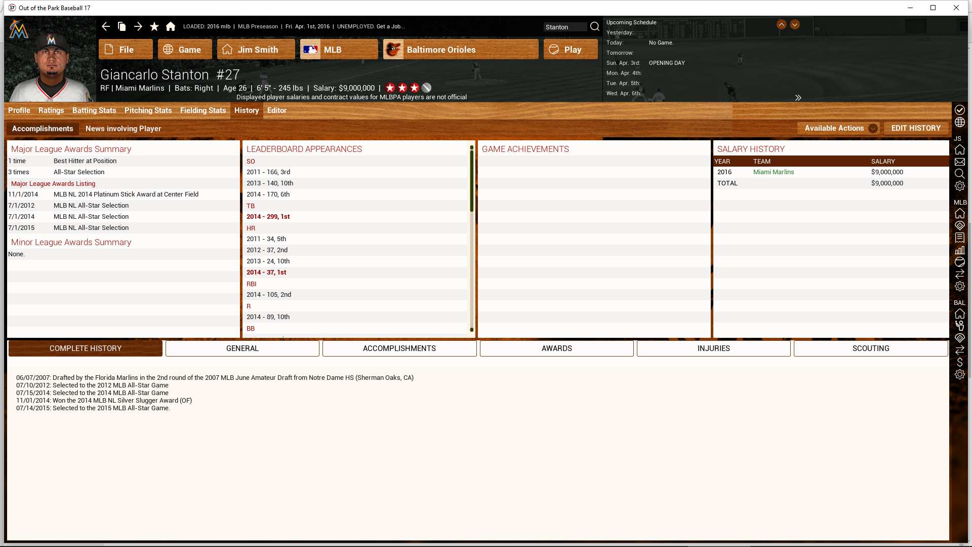The image size is (972, 547).
Task: Open the globe icon in right sidebar
Action: (x=960, y=122)
